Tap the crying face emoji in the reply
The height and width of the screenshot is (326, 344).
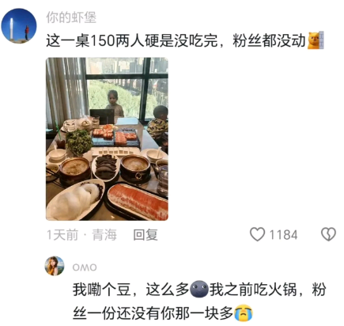pos(244,313)
